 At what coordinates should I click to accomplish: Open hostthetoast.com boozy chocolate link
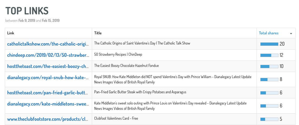point(48,66)
